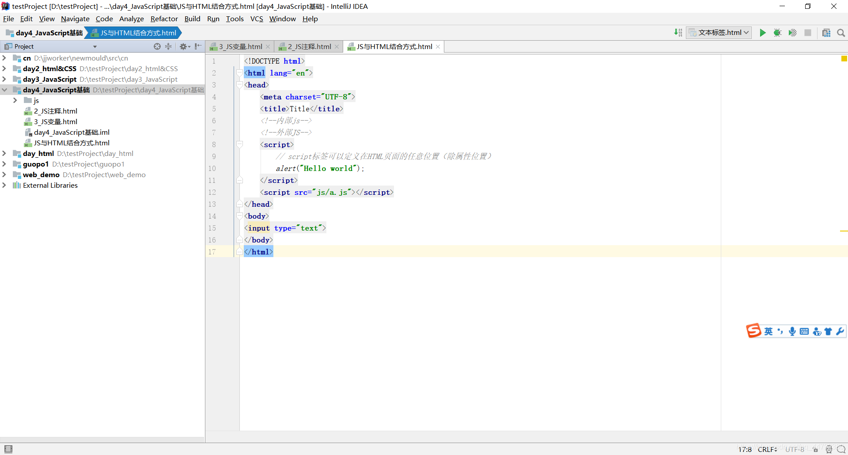Close the JS与HTML结合方式.html tab
The width and height of the screenshot is (848, 455).
438,46
